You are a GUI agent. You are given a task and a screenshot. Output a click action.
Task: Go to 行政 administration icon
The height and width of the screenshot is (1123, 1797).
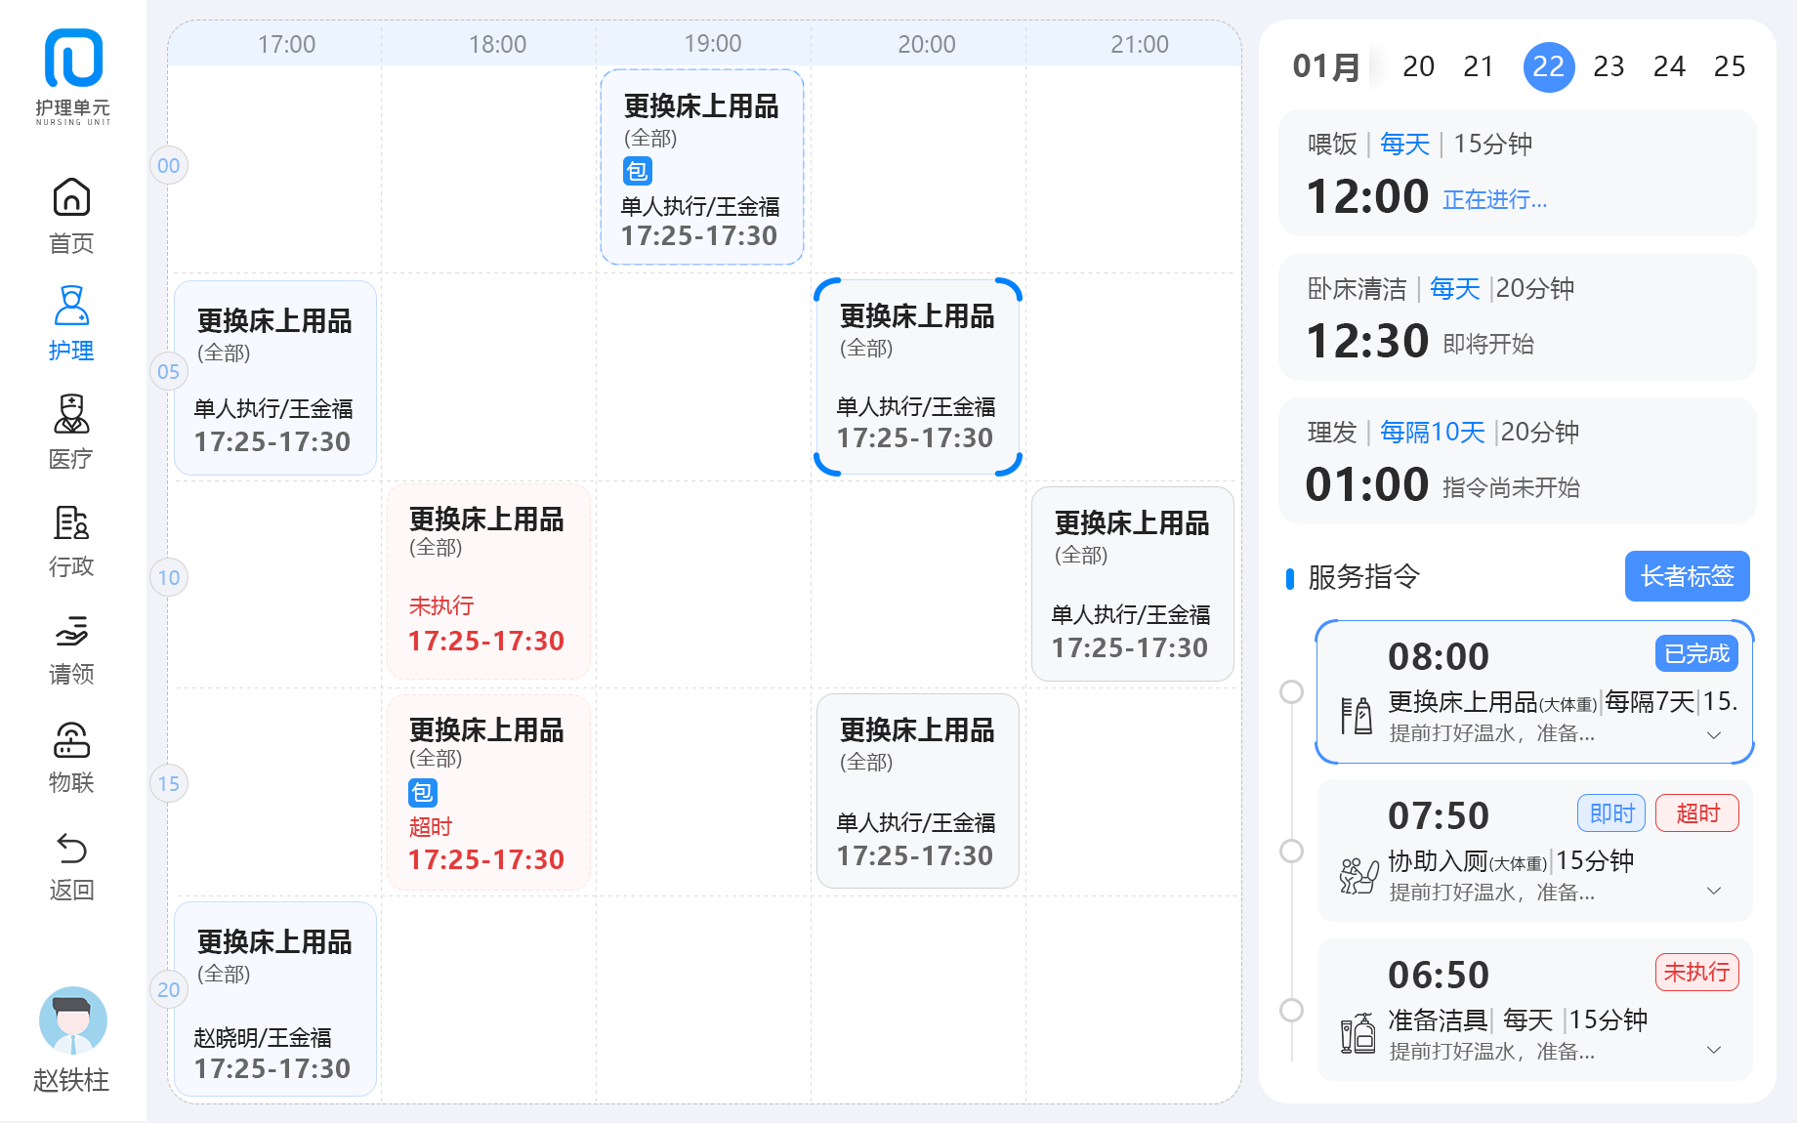point(71,523)
